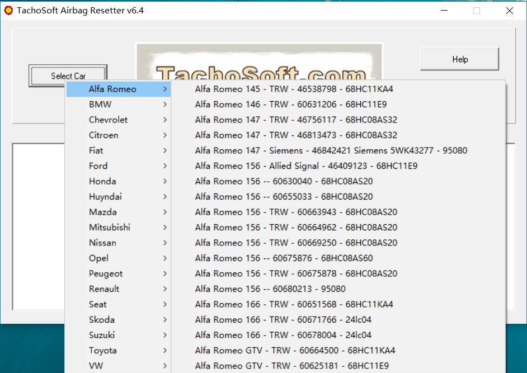Expand the chevron beside Toyota

click(164, 351)
